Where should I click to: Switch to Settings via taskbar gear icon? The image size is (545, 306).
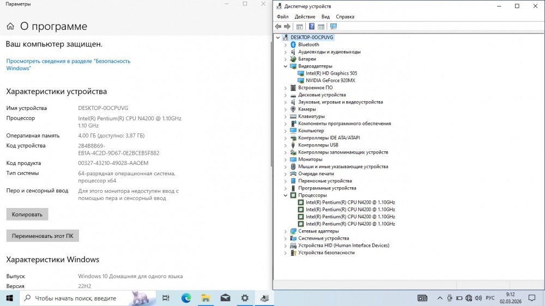point(245,298)
